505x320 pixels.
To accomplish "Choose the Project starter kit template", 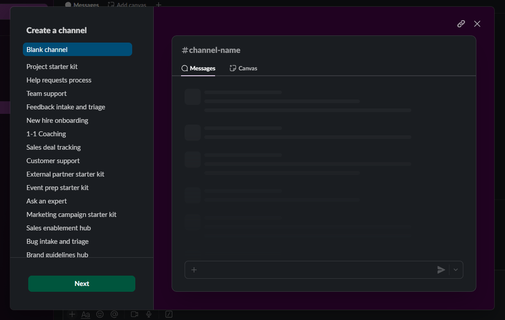I will (x=52, y=66).
